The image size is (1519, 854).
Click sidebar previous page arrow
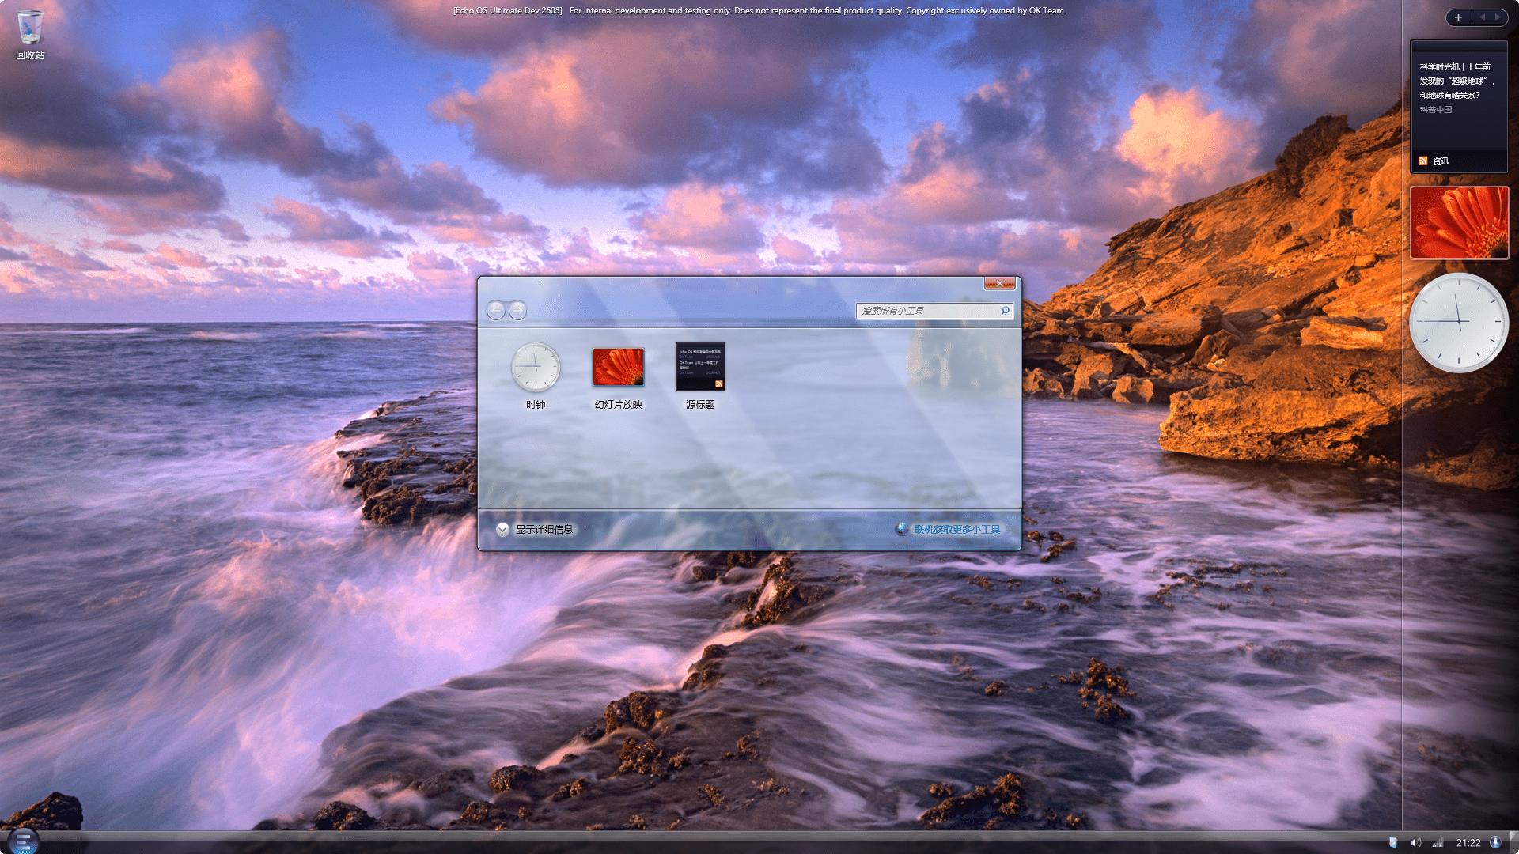[1482, 17]
